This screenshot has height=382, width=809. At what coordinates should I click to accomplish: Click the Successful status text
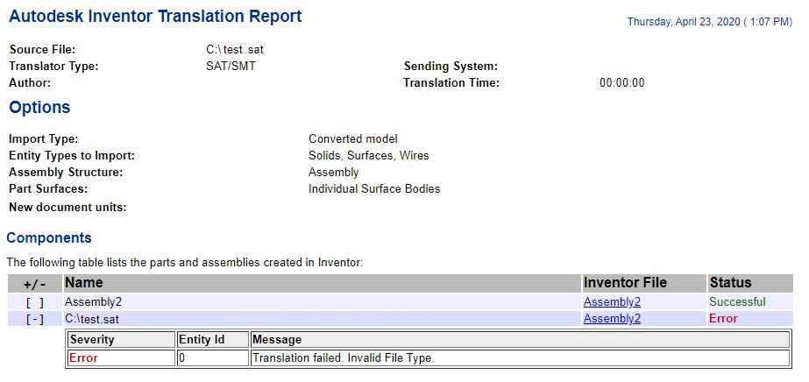tap(737, 301)
